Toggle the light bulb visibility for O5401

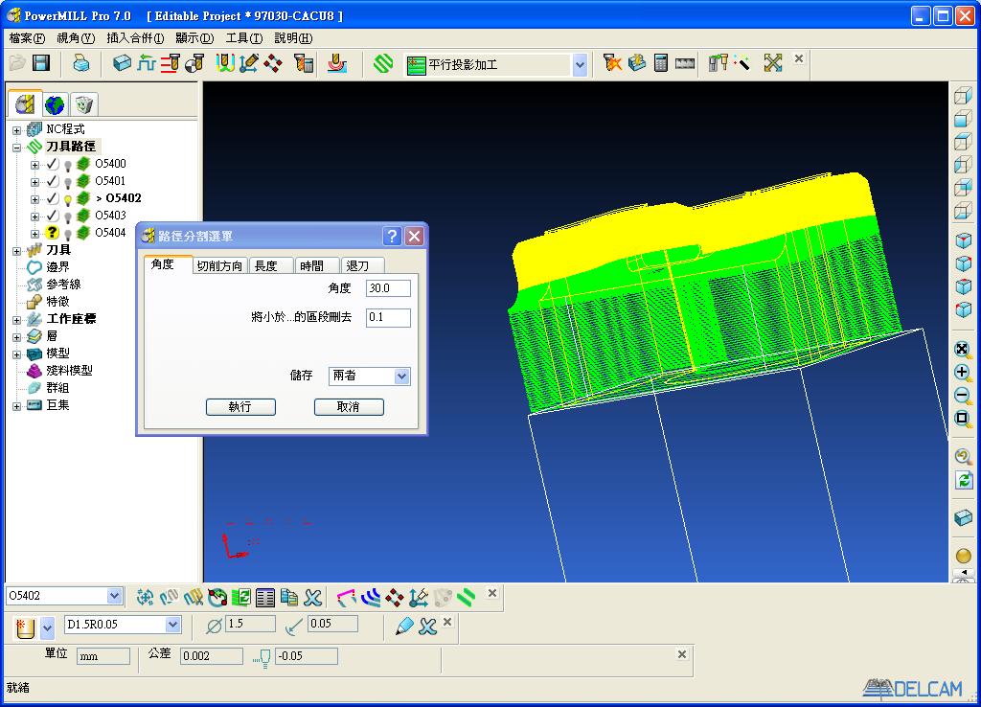pyautogui.click(x=68, y=182)
